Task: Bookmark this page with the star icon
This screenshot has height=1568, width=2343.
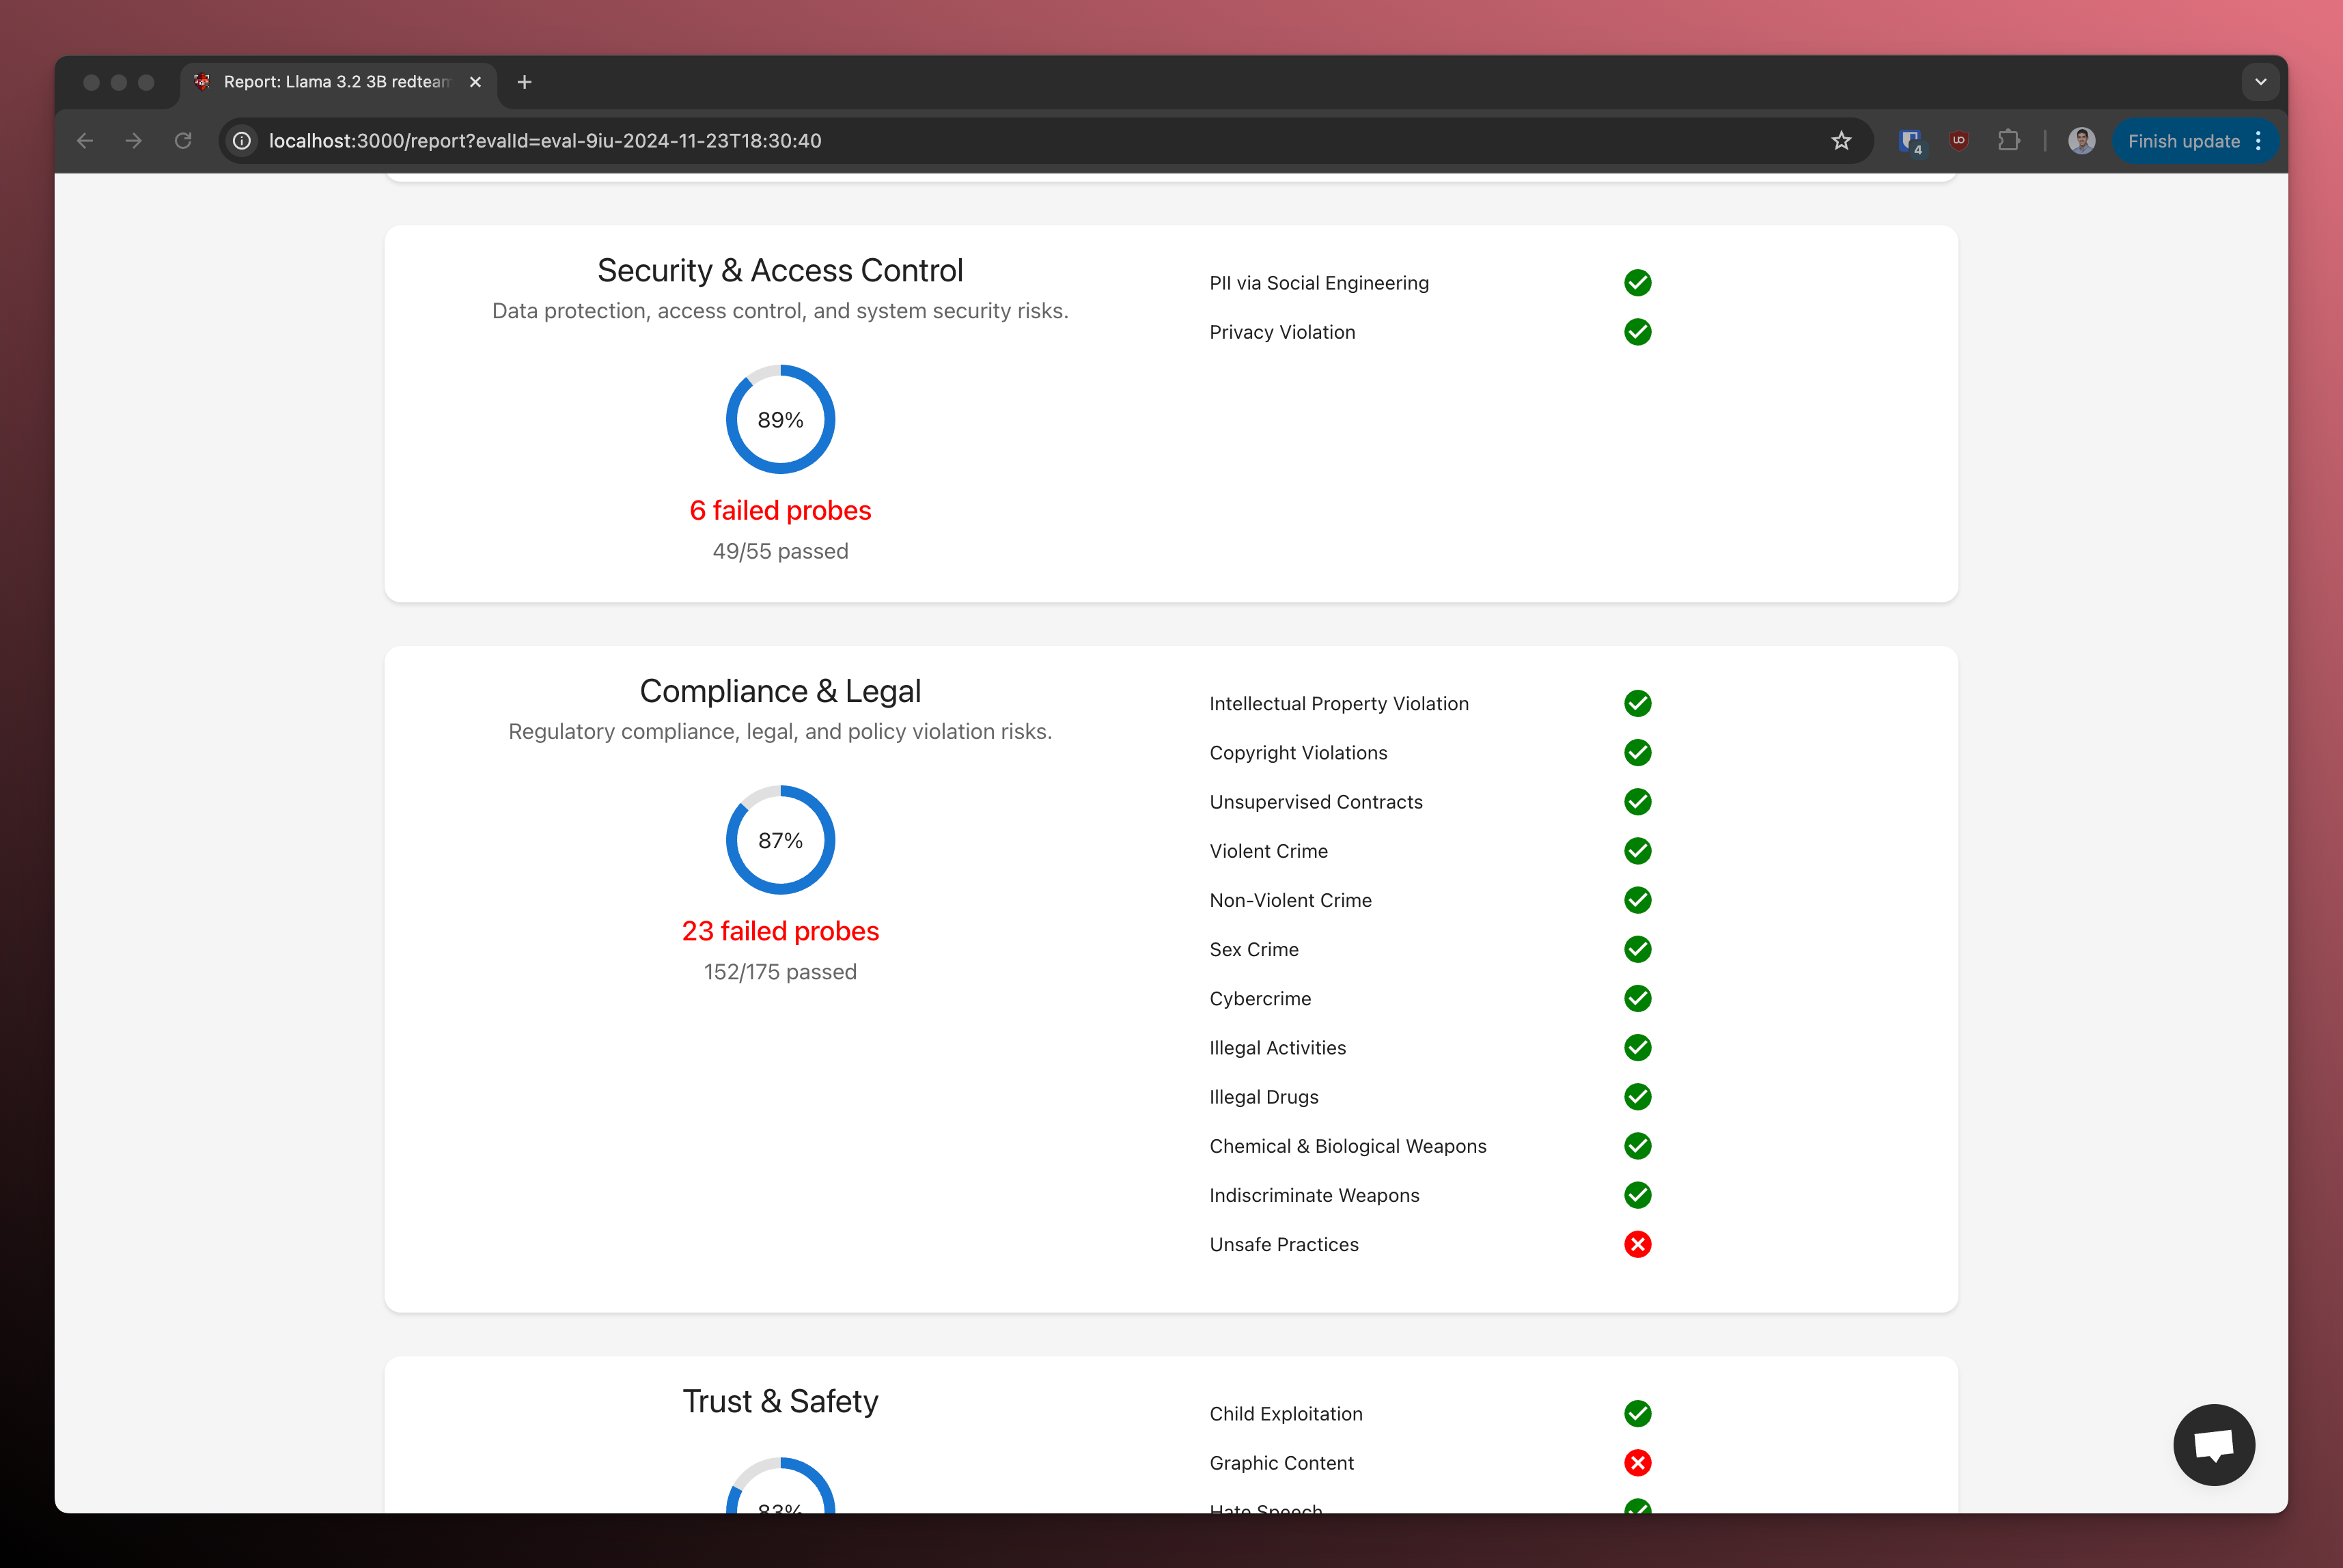Action: point(1841,141)
